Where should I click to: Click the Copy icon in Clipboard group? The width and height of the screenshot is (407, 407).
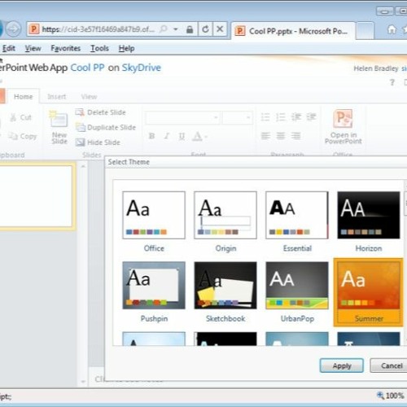13,136
